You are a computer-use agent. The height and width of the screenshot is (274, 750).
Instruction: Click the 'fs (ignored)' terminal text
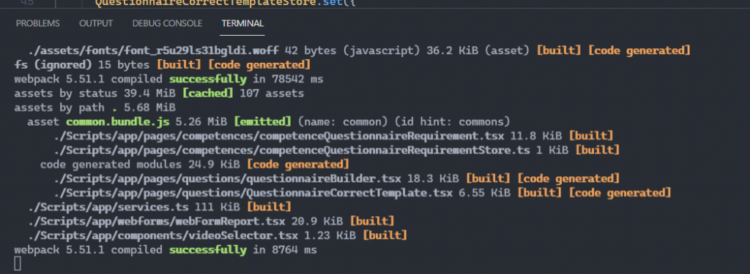point(53,65)
